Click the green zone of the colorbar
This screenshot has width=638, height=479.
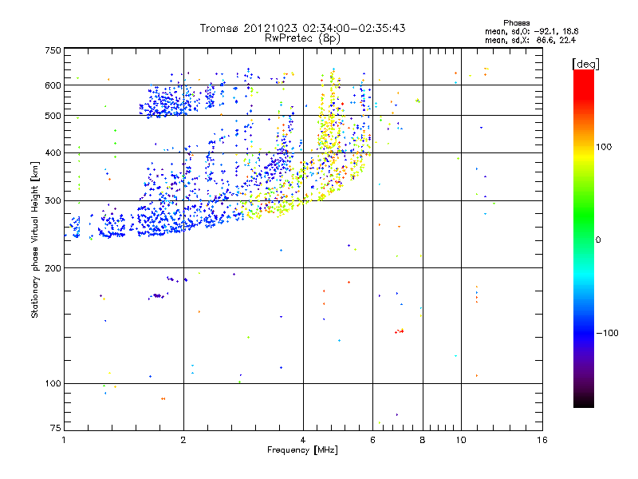coord(584,216)
